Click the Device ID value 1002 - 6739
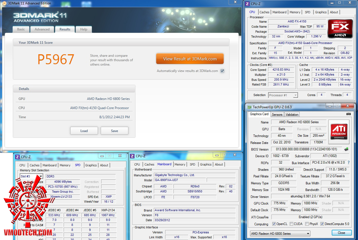Screen dimensions: 358x240 point(281,156)
